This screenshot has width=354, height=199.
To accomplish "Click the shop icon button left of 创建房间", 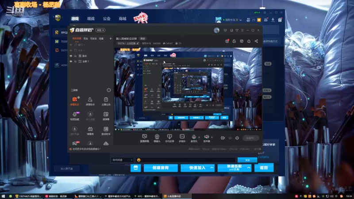I will tap(136, 168).
